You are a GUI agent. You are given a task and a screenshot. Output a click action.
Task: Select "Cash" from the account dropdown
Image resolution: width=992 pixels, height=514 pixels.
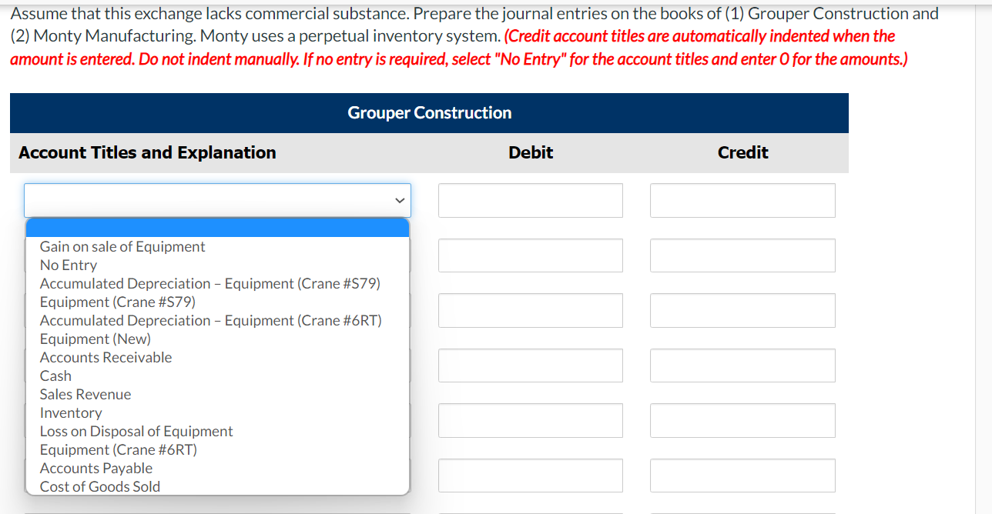point(55,375)
